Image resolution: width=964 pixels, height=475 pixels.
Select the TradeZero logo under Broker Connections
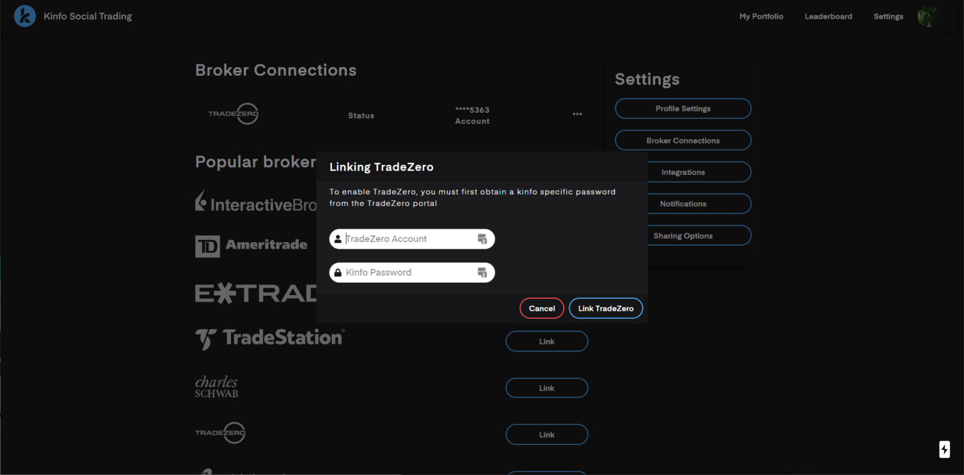tap(233, 114)
